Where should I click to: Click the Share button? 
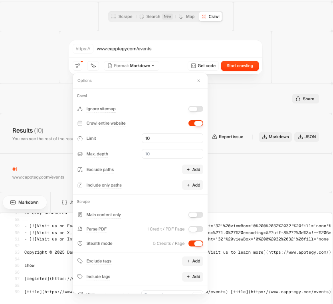pos(305,99)
